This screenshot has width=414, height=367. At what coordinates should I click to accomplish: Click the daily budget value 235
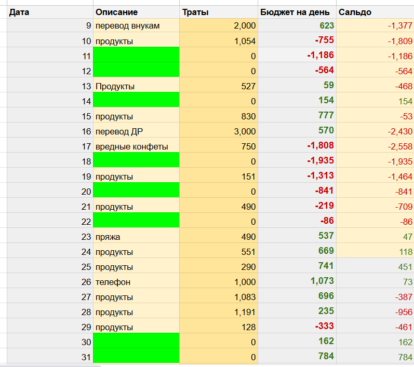[x=297, y=311]
